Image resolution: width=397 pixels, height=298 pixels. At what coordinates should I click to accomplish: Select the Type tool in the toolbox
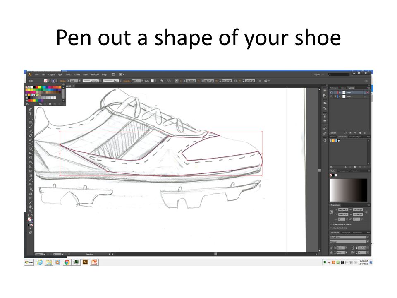(30, 114)
